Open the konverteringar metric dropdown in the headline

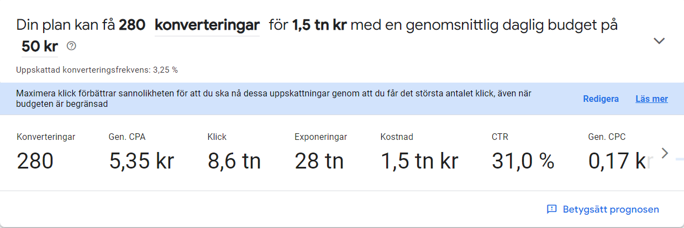207,25
